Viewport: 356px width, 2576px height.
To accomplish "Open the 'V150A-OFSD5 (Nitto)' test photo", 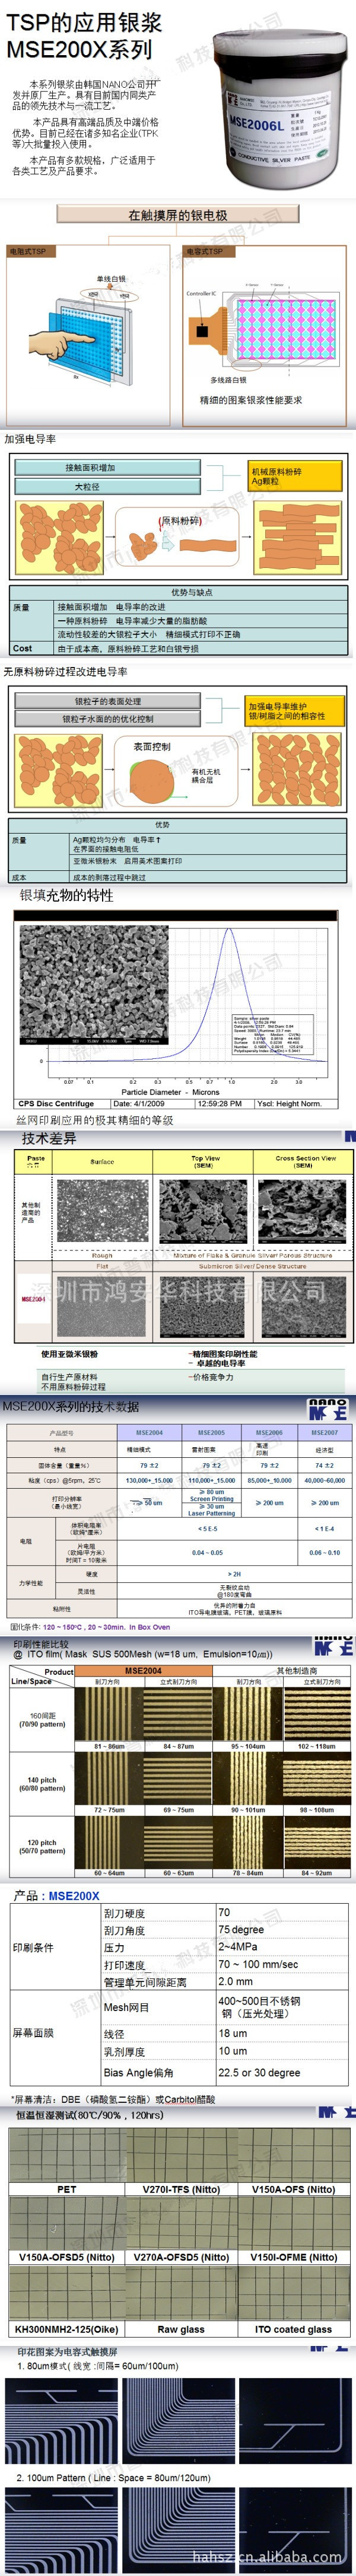I will [x=67, y=2222].
